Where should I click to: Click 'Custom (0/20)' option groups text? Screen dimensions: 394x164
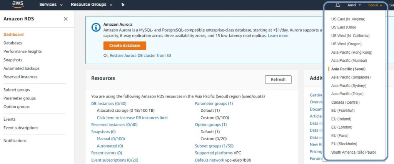tap(214, 139)
